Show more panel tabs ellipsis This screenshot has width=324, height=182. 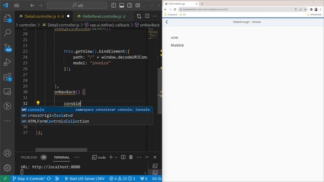[x=76, y=157]
